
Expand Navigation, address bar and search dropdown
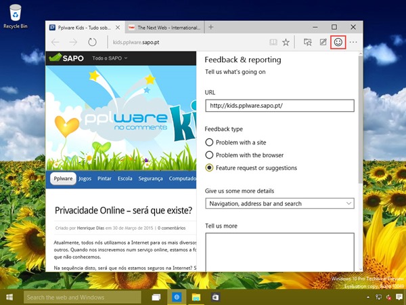pyautogui.click(x=279, y=203)
